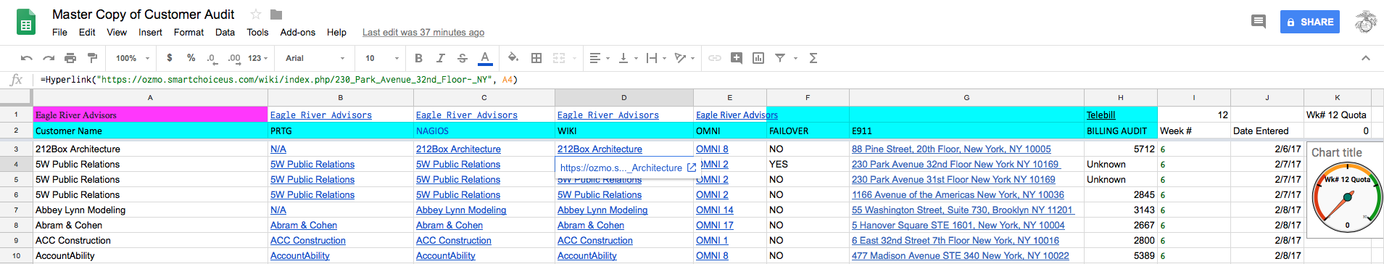The height and width of the screenshot is (264, 1384).
Task: Open the Help menu
Action: point(336,32)
